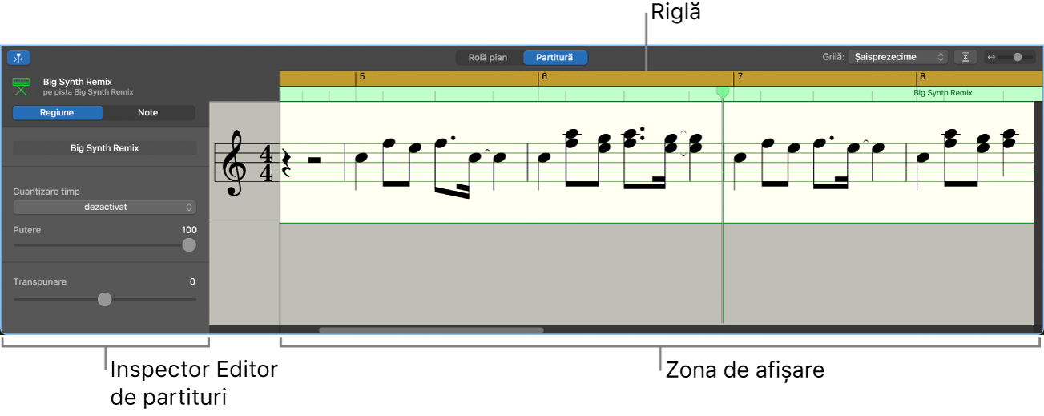
Task: Click the Big Synth Remix title in inspector header
Action: [77, 82]
